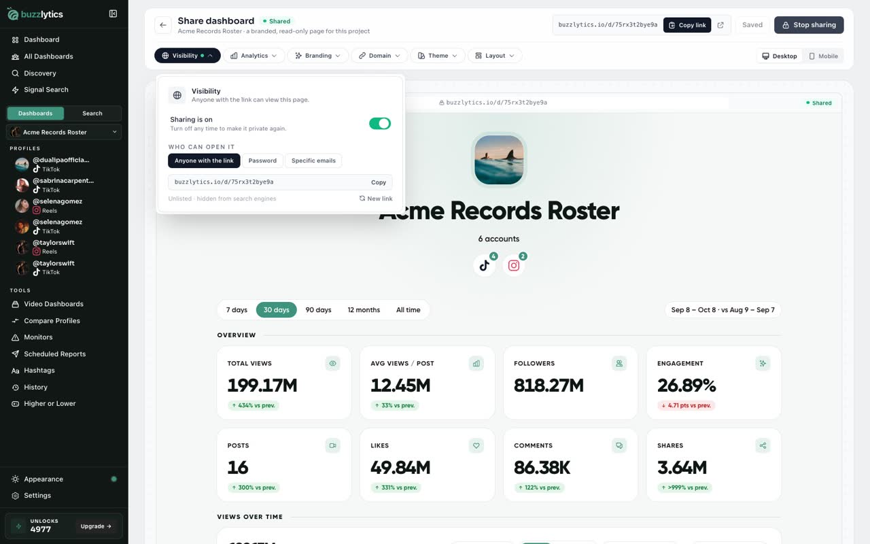Collapse the sidebar panel icon
870x544 pixels.
point(113,14)
